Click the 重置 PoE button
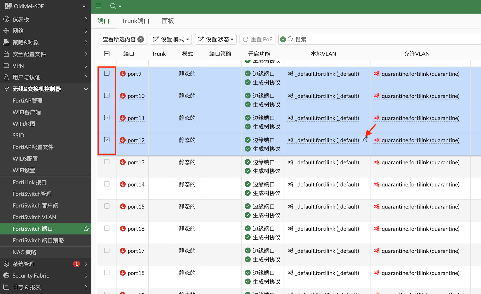The height and width of the screenshot is (294, 481). [257, 39]
